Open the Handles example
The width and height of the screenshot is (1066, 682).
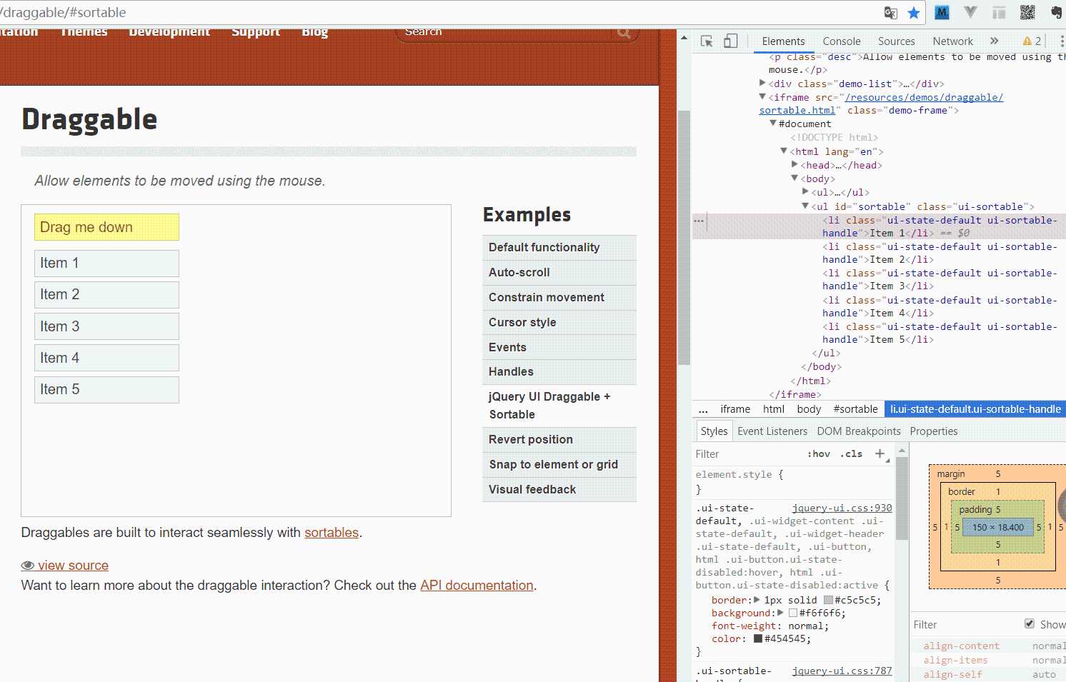point(559,372)
